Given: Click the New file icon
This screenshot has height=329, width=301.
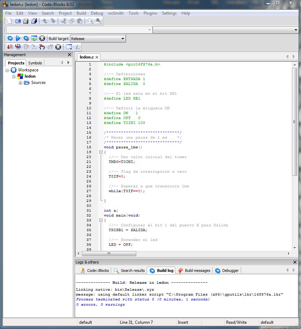Looking at the screenshot, I should click(x=10, y=21).
